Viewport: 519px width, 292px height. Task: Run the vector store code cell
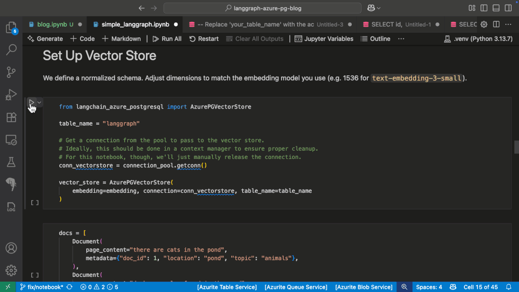pyautogui.click(x=31, y=103)
